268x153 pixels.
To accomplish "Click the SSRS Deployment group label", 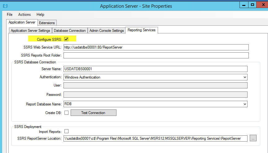I will (x=28, y=127).
